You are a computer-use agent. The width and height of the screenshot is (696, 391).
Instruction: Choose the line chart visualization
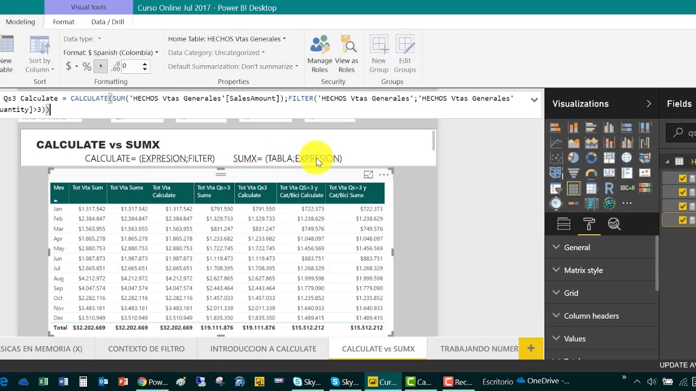click(x=556, y=143)
